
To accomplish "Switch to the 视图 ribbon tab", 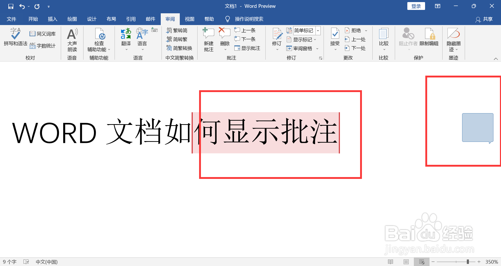I will coord(189,19).
